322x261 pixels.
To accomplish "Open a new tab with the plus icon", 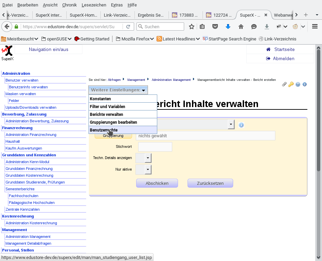I will (x=306, y=15).
